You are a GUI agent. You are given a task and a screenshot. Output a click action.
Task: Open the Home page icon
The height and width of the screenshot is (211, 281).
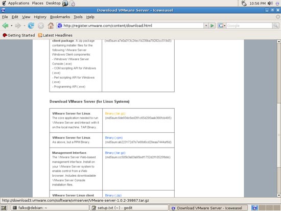pyautogui.click(x=51, y=26)
